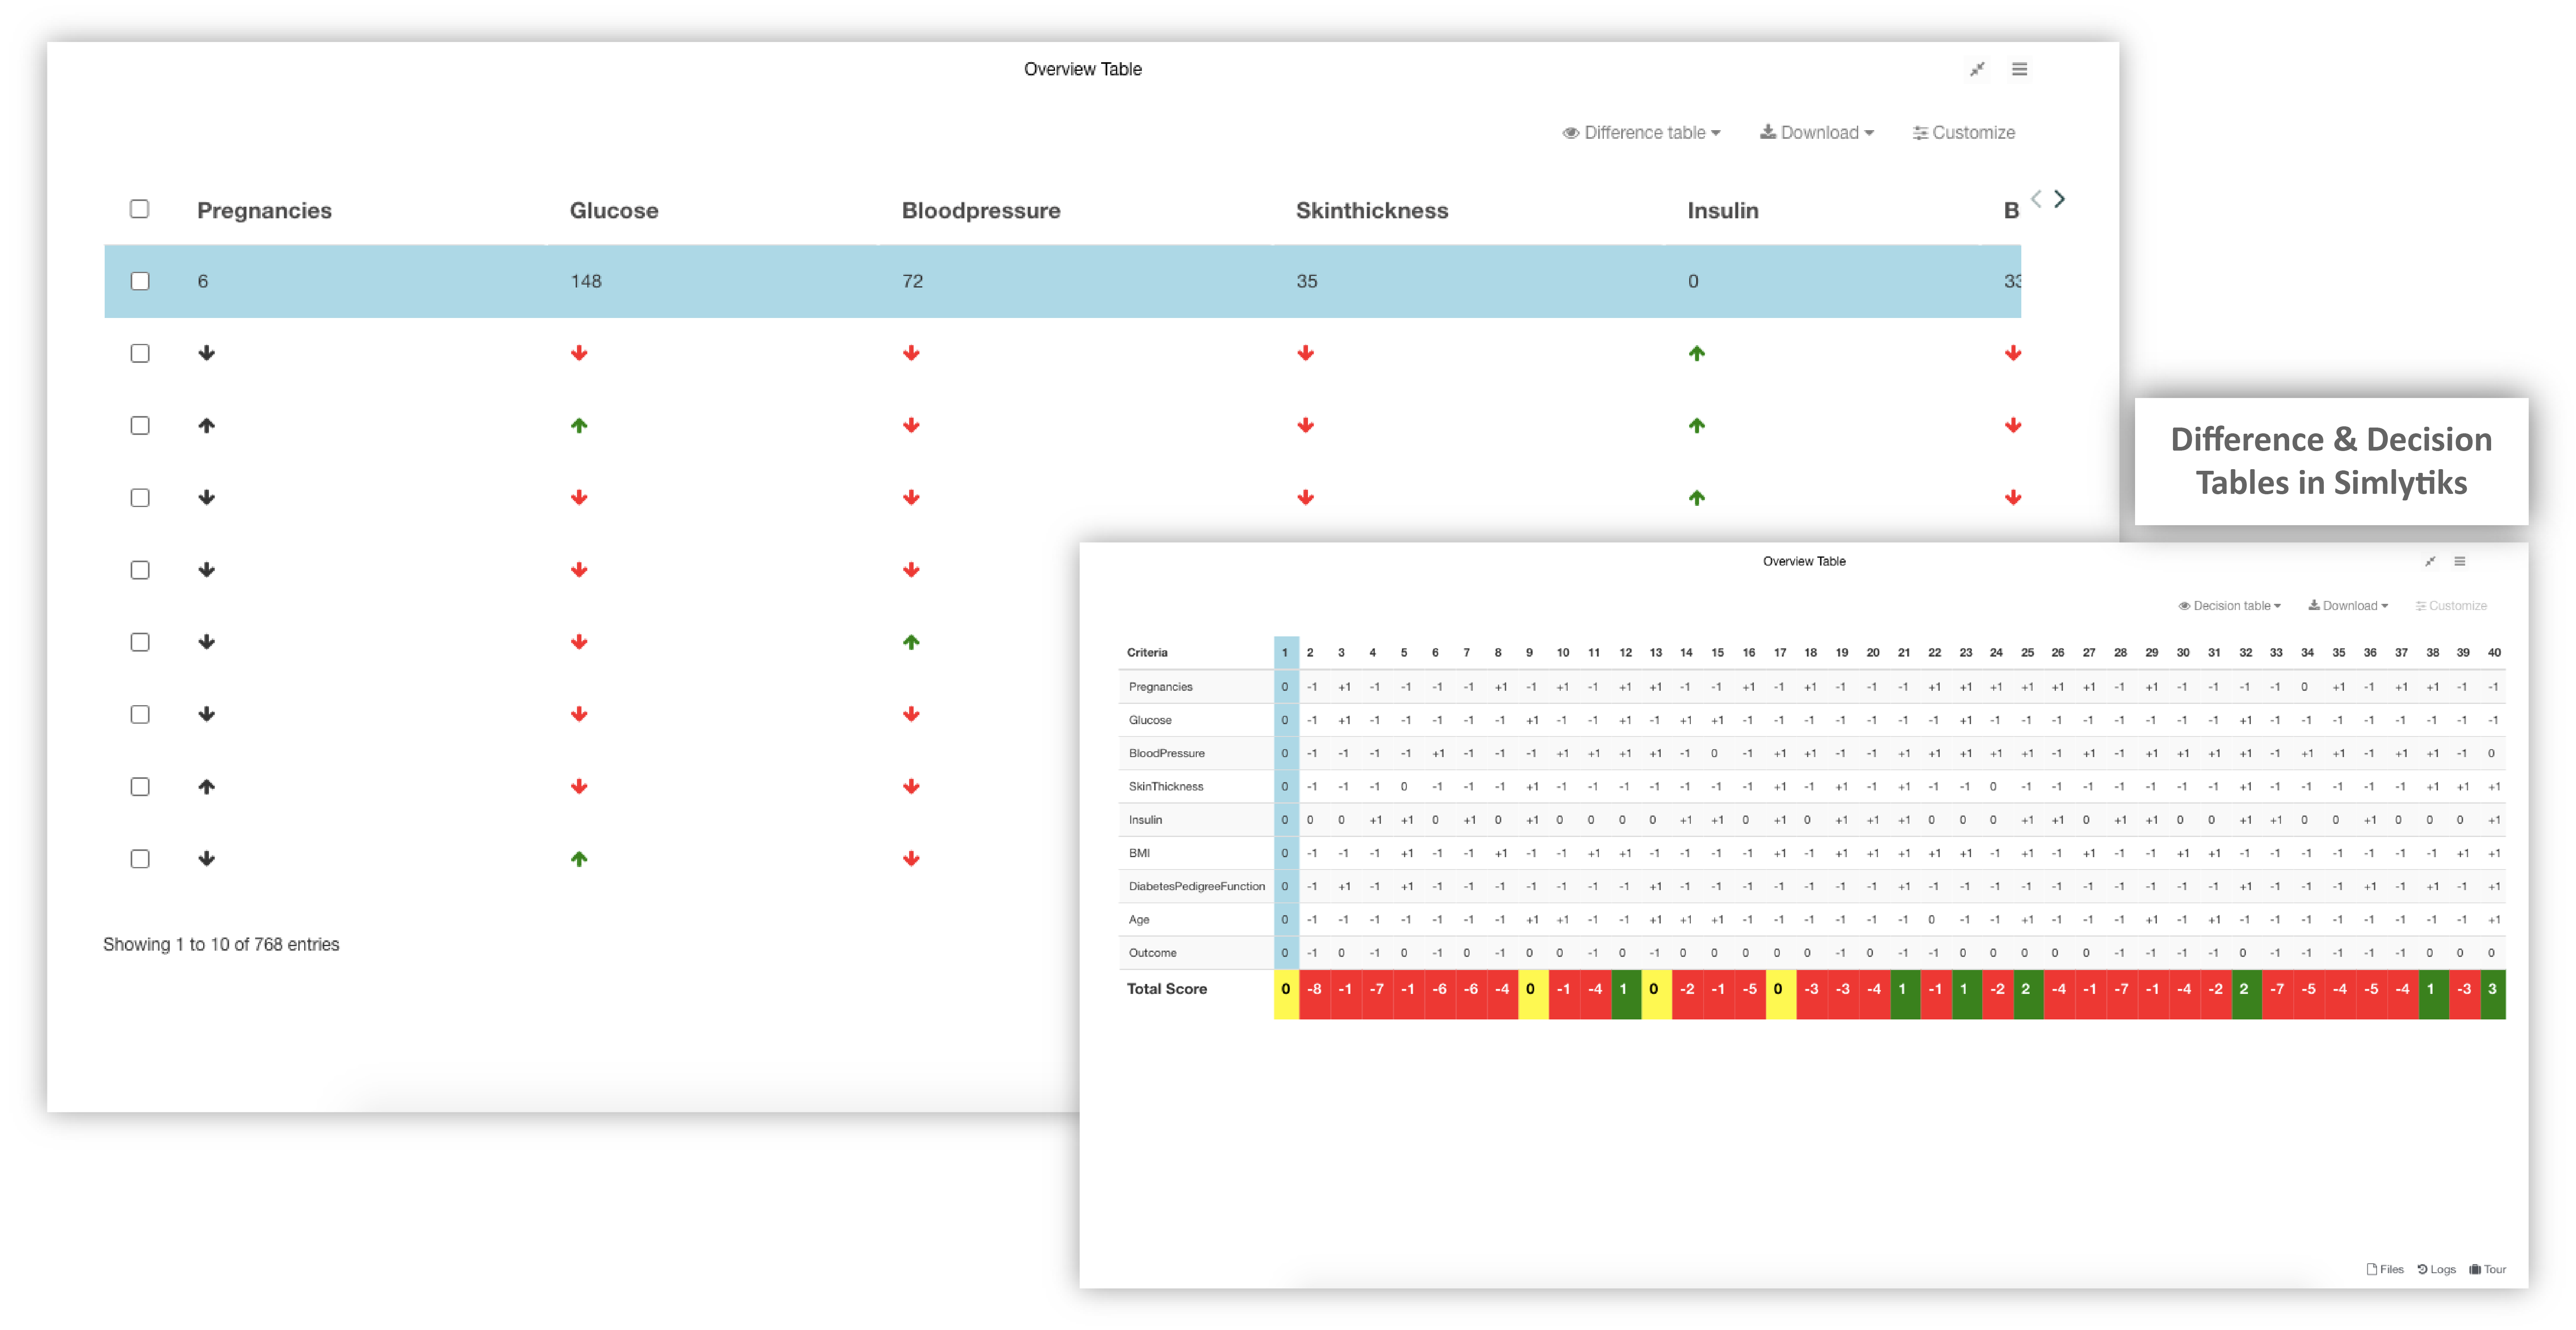This screenshot has width=2576, height=1330.
Task: Check the second arrow row with the green Glucose arrow
Action: pos(140,425)
